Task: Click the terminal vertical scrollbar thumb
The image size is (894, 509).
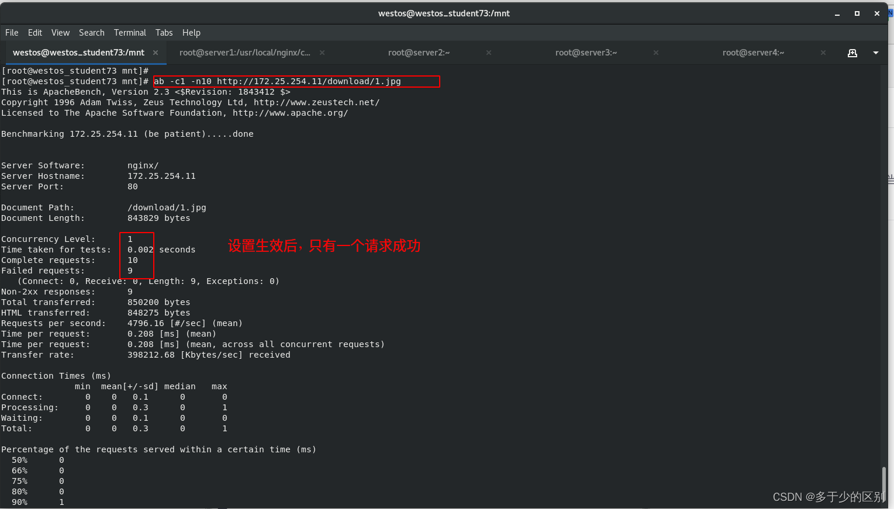Action: click(x=883, y=484)
